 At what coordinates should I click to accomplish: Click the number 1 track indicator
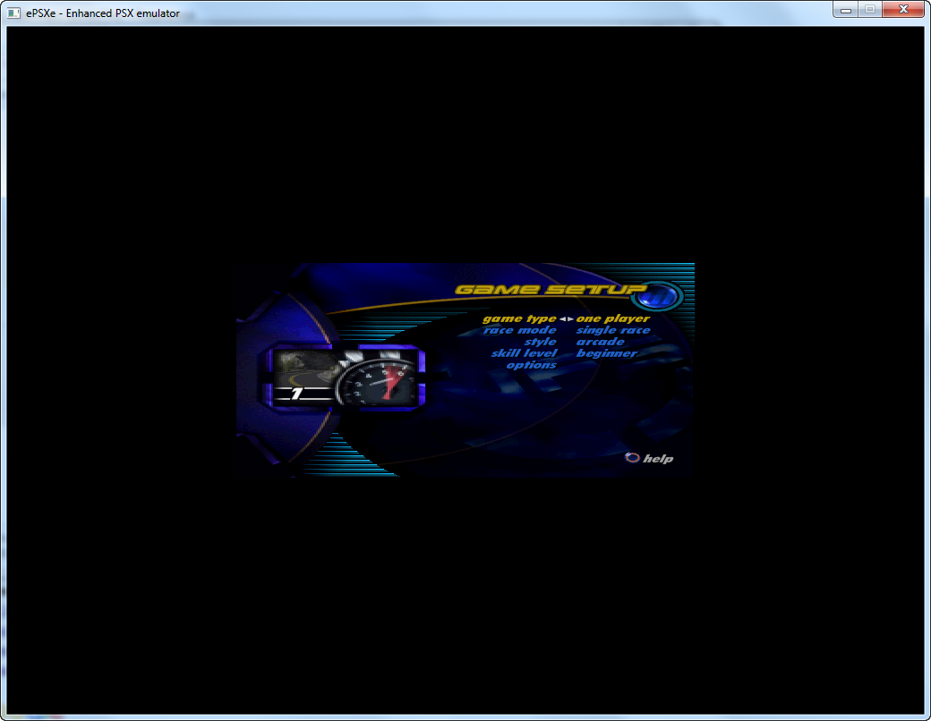click(x=296, y=393)
